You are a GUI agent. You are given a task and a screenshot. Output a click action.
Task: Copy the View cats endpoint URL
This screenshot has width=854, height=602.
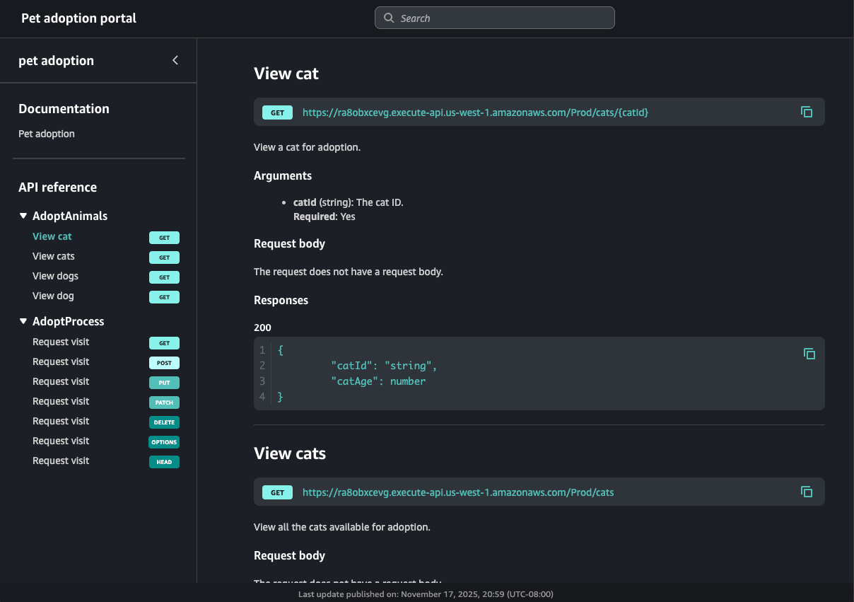(x=806, y=492)
